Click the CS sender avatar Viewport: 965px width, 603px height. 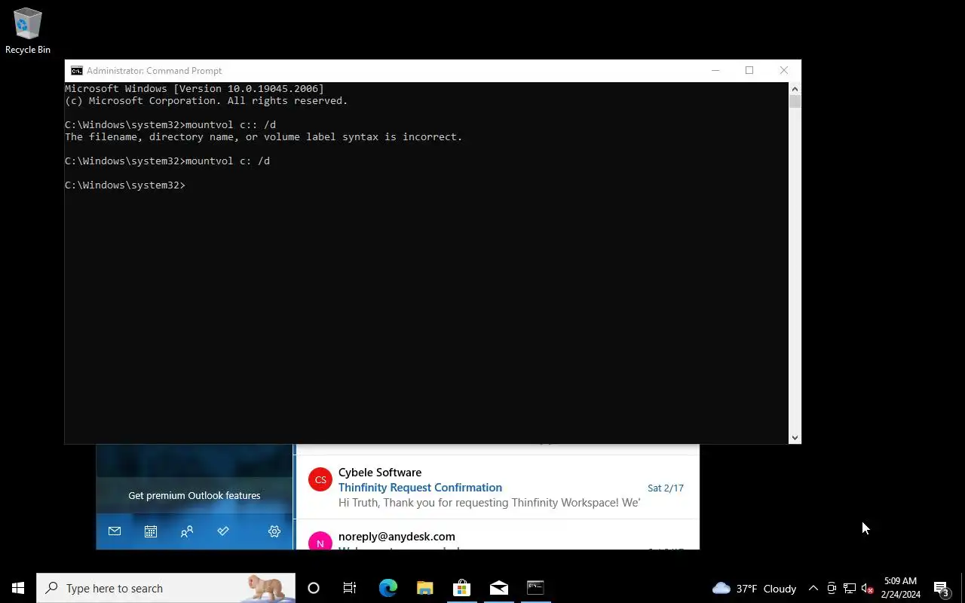point(320,479)
